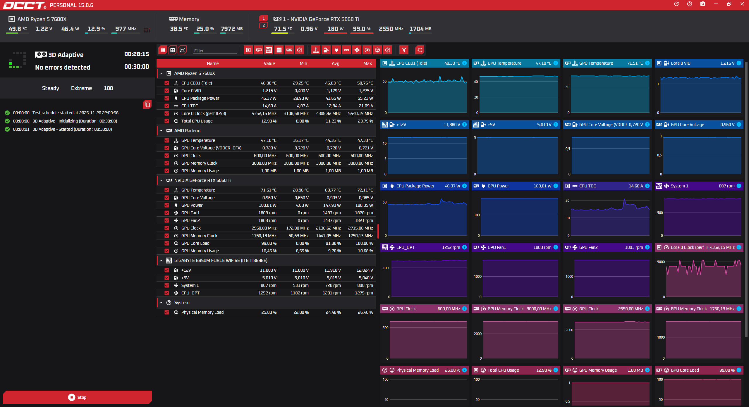
Task: Open help from the title bar question mark
Action: 690,4
